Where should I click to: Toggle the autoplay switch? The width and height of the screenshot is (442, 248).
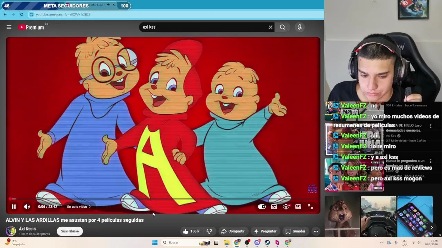(x=262, y=207)
